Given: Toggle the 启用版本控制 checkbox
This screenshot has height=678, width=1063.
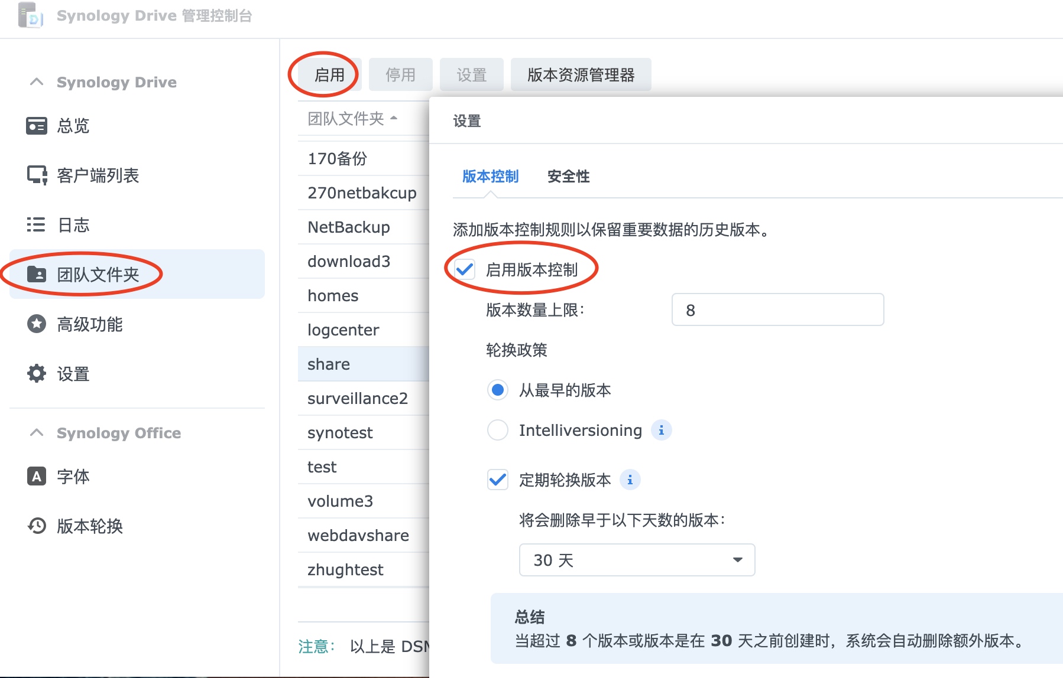Looking at the screenshot, I should [465, 270].
